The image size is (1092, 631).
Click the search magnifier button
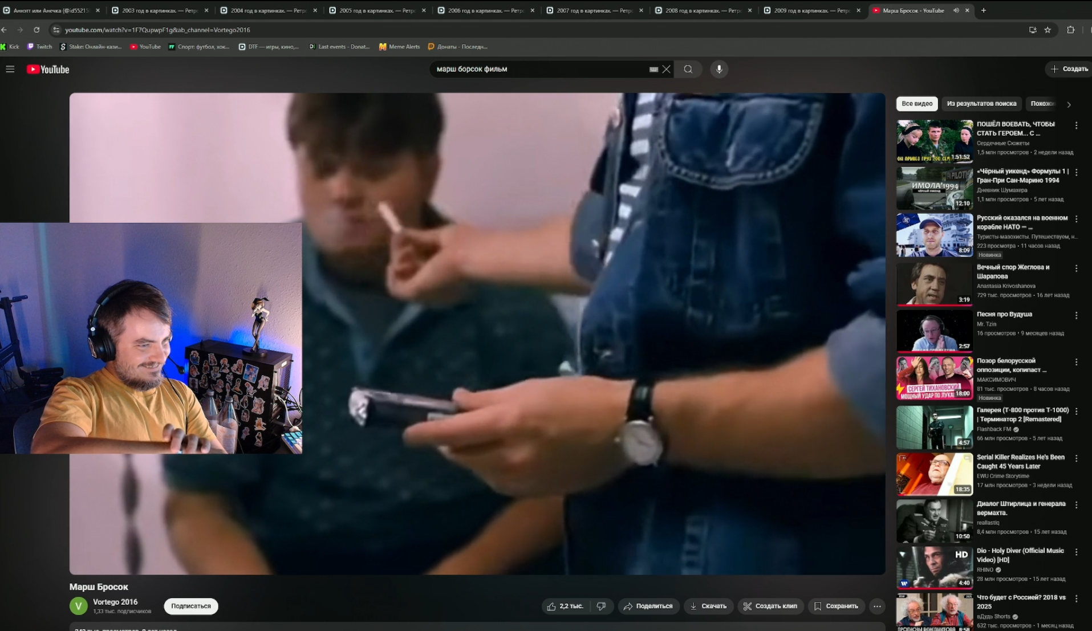pyautogui.click(x=688, y=69)
